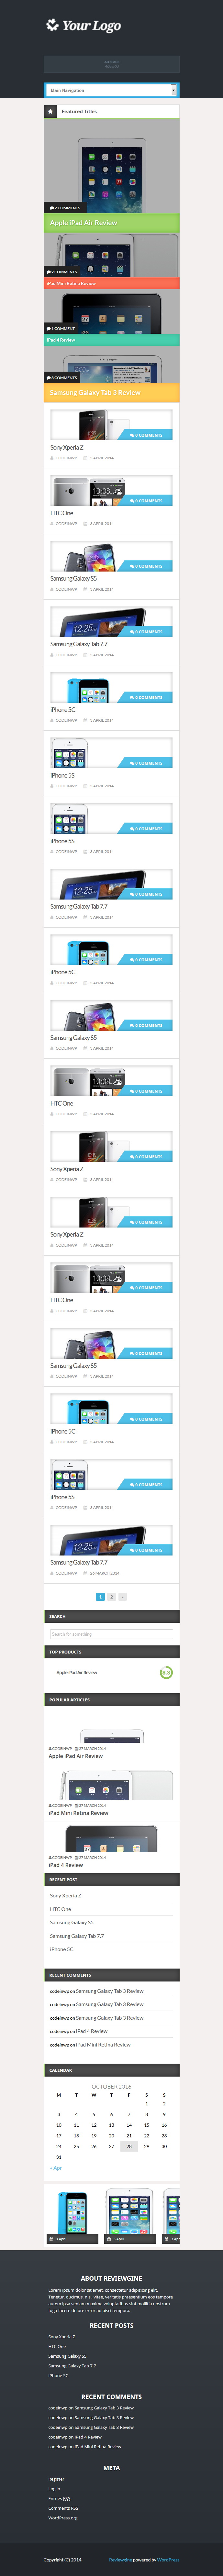
Task: Select page 1 in pagination
Action: [100, 1597]
